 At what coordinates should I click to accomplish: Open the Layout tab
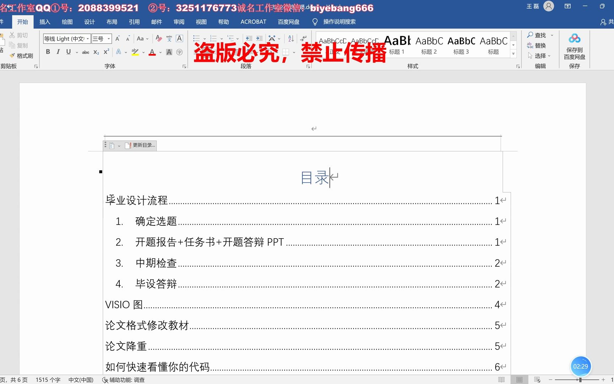112,22
